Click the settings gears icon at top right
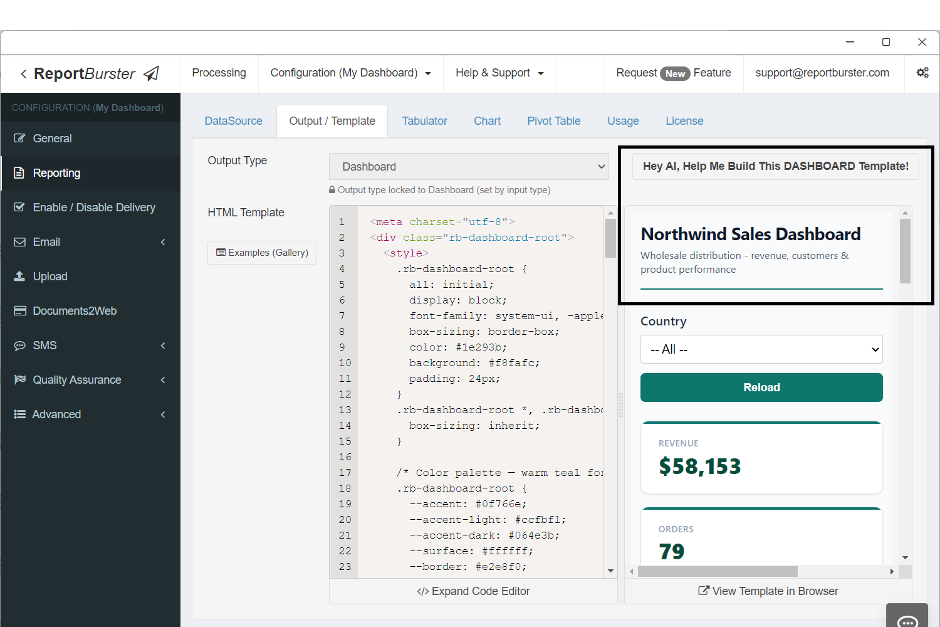Image resolution: width=940 pixels, height=627 pixels. click(x=922, y=73)
